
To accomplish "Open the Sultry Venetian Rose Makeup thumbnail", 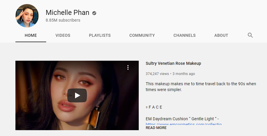I will 77,95.
